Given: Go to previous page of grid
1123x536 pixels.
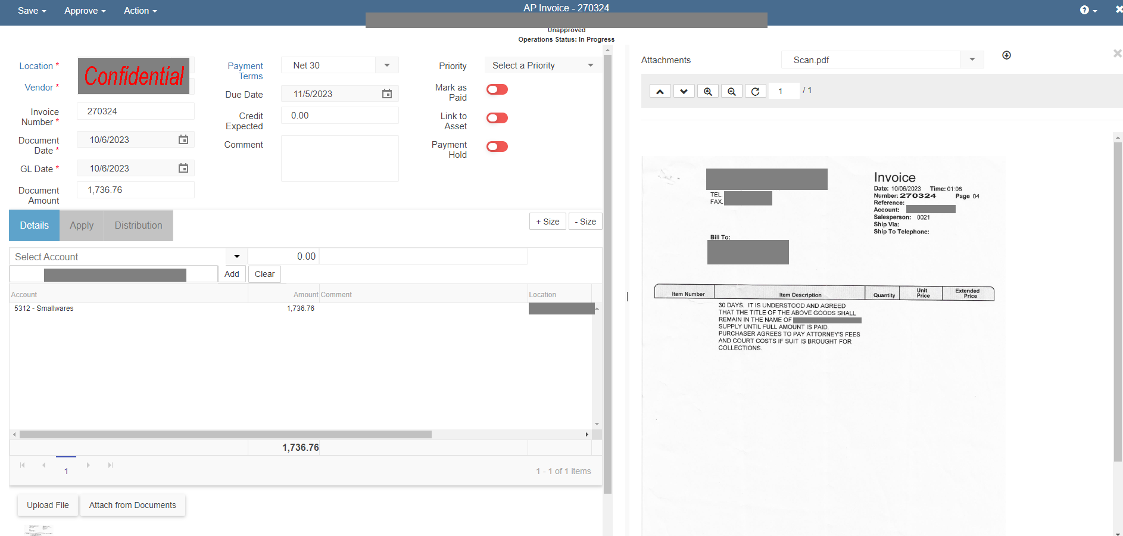Looking at the screenshot, I should click(x=44, y=465).
